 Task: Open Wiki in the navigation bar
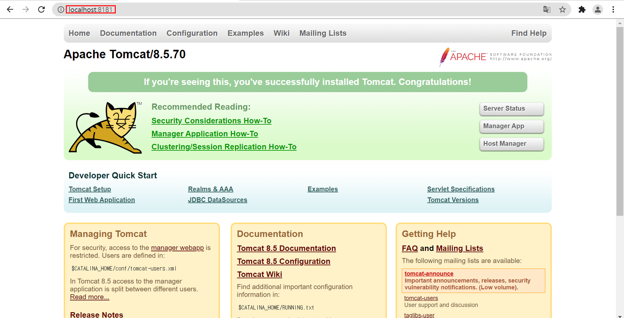(x=281, y=33)
